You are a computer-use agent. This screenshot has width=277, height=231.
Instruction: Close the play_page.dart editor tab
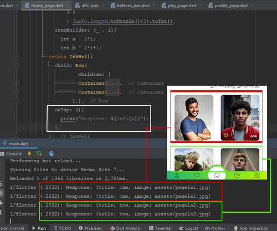click(x=201, y=6)
